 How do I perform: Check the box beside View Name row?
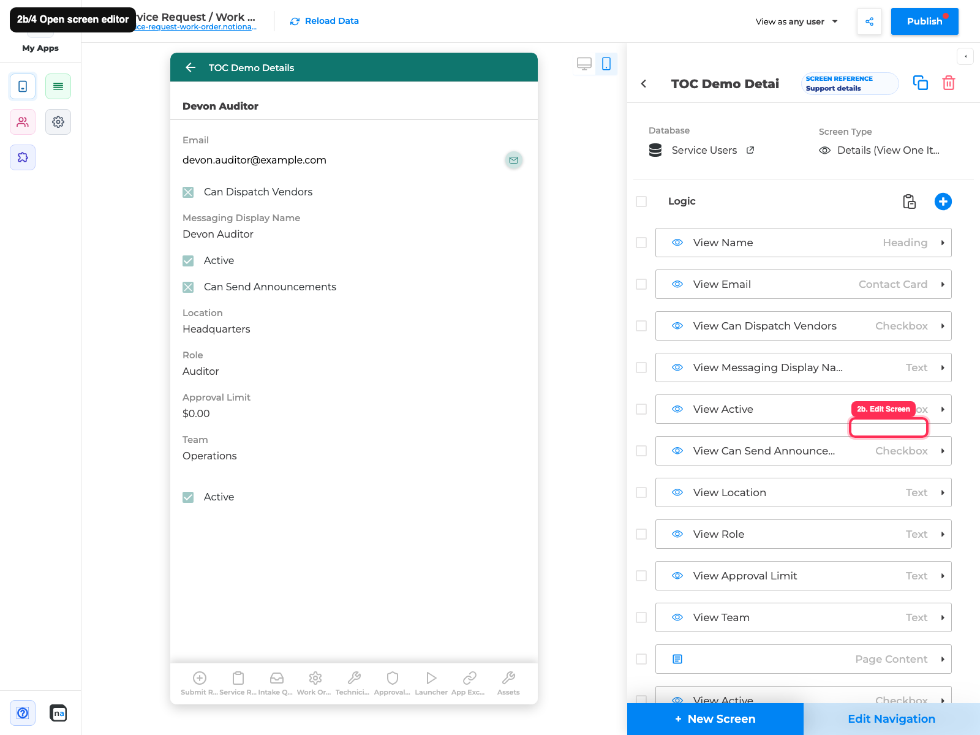coord(641,243)
